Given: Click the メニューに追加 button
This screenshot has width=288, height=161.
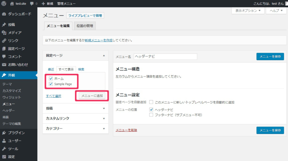Looking at the screenshot, I should 92,96.
